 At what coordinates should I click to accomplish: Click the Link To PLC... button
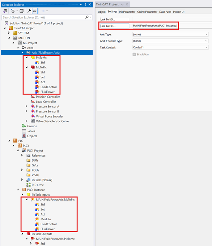(115, 26)
